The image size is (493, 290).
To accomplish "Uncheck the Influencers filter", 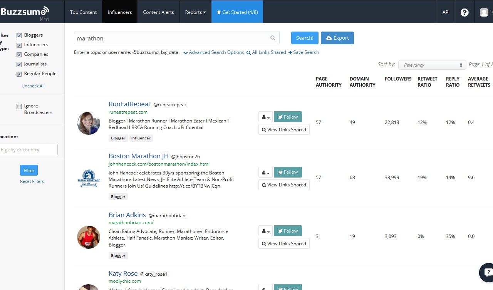I will tap(19, 45).
